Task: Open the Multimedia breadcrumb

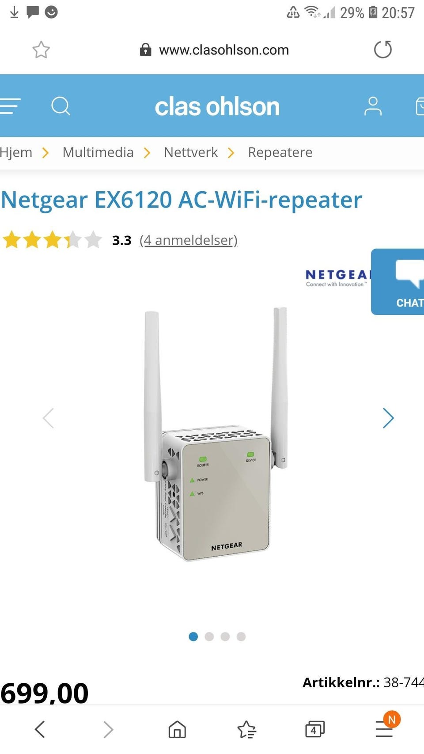Action: click(x=98, y=152)
